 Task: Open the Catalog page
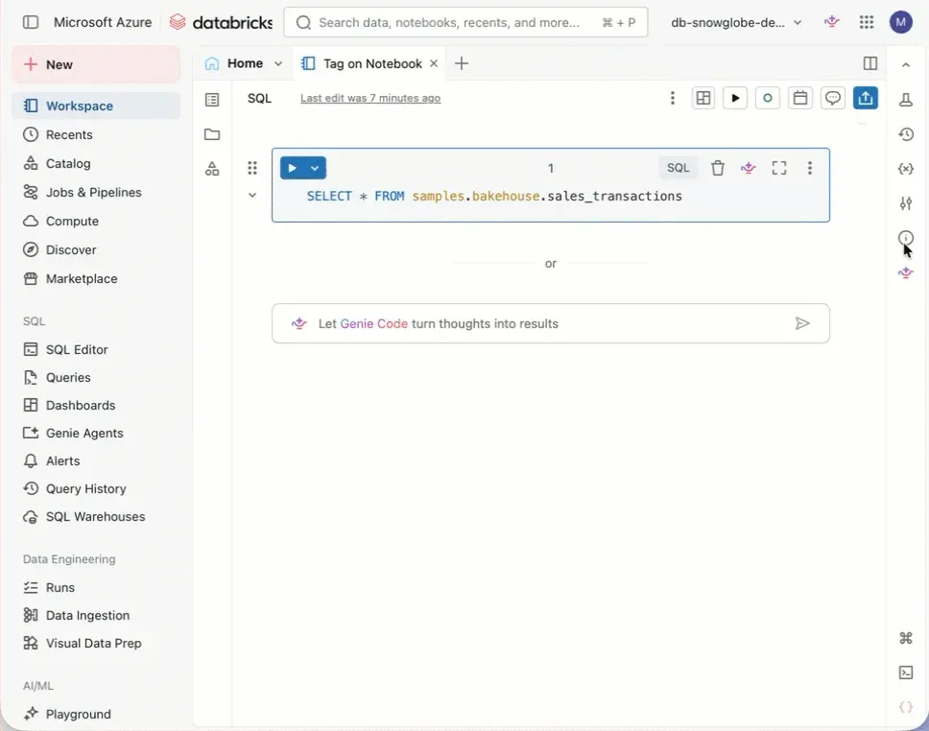pos(96,163)
